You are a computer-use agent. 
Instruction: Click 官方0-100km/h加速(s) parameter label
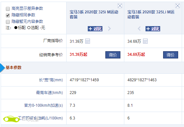[x=43, y=105]
